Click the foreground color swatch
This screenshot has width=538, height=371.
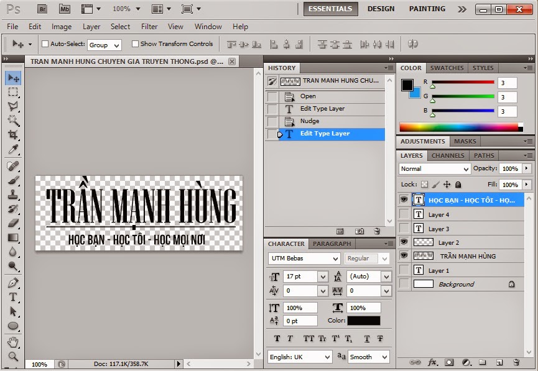click(x=407, y=85)
